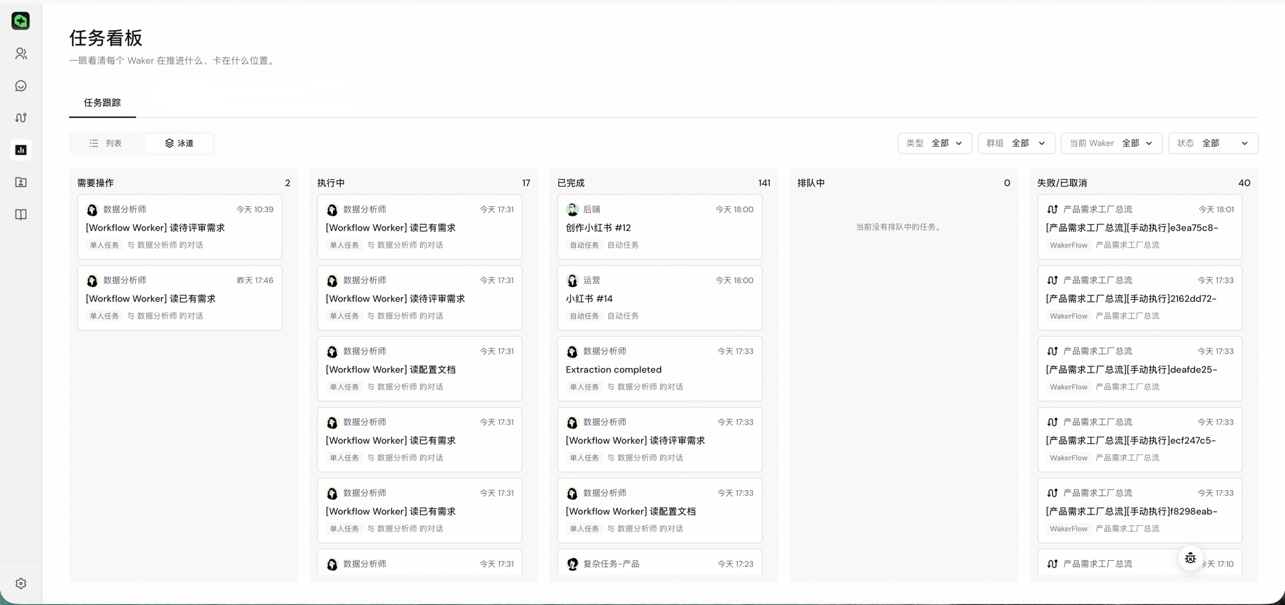
Task: Click 单人任务 tag on Extraction completed card
Action: (x=584, y=387)
